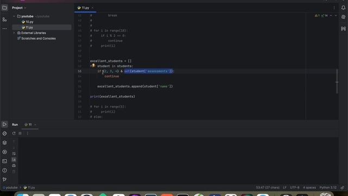Click 11.py breadcrumb in status bar

(x=29, y=187)
